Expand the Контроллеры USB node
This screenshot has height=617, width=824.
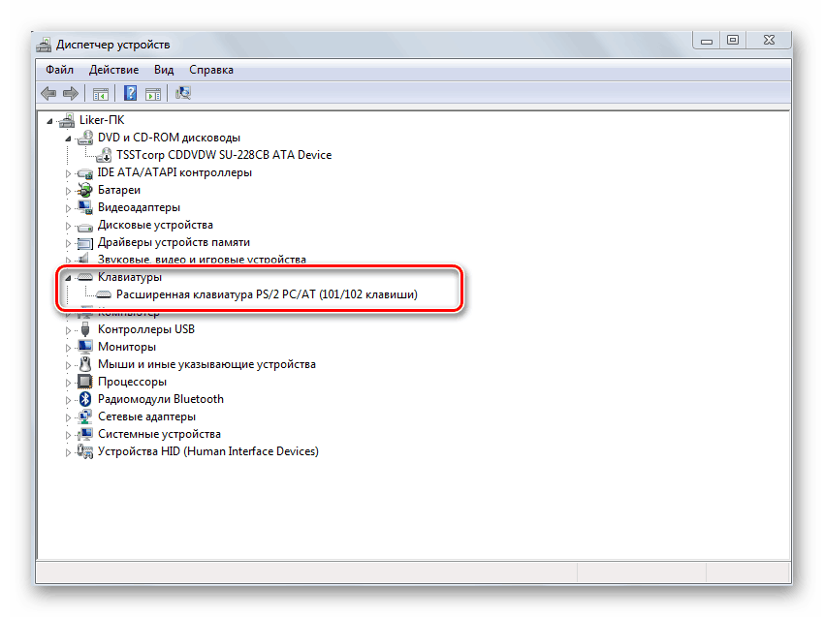point(68,329)
